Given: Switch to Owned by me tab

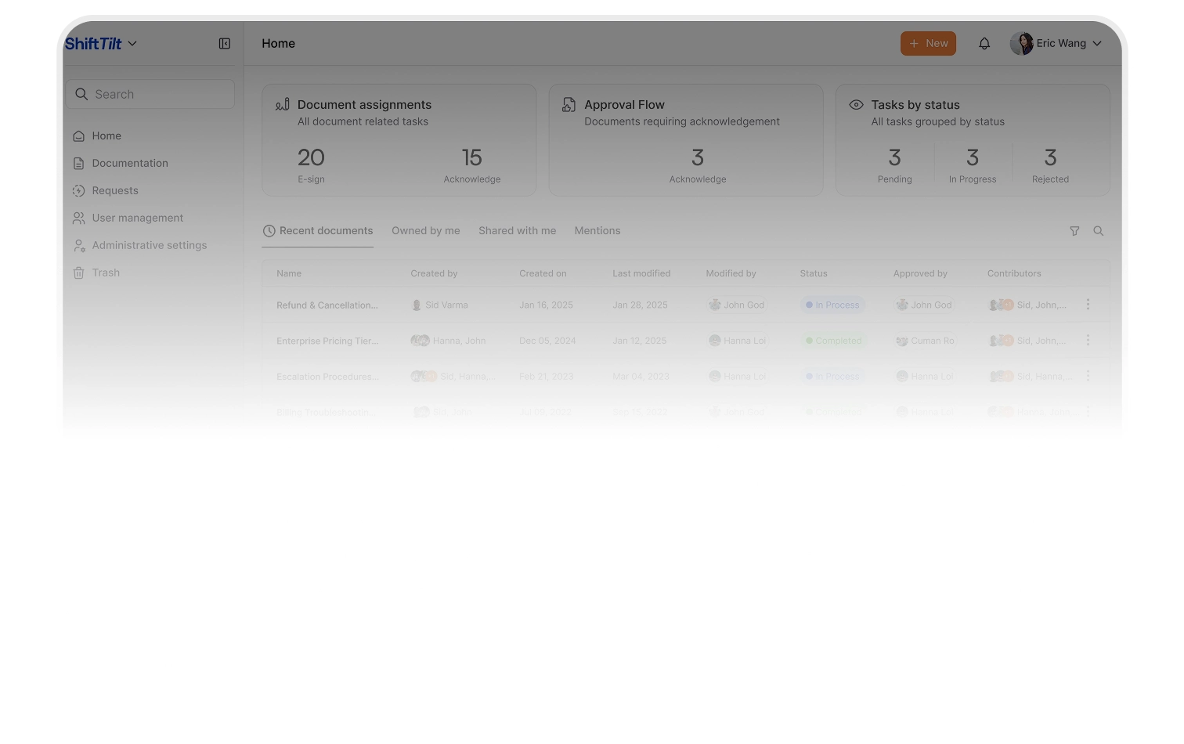Looking at the screenshot, I should [425, 231].
